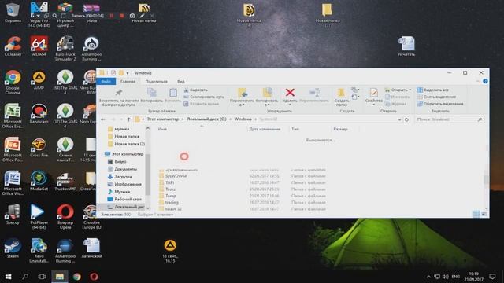The image size is (504, 283).
Task: Open CCleaner desktop shortcut
Action: 13,46
